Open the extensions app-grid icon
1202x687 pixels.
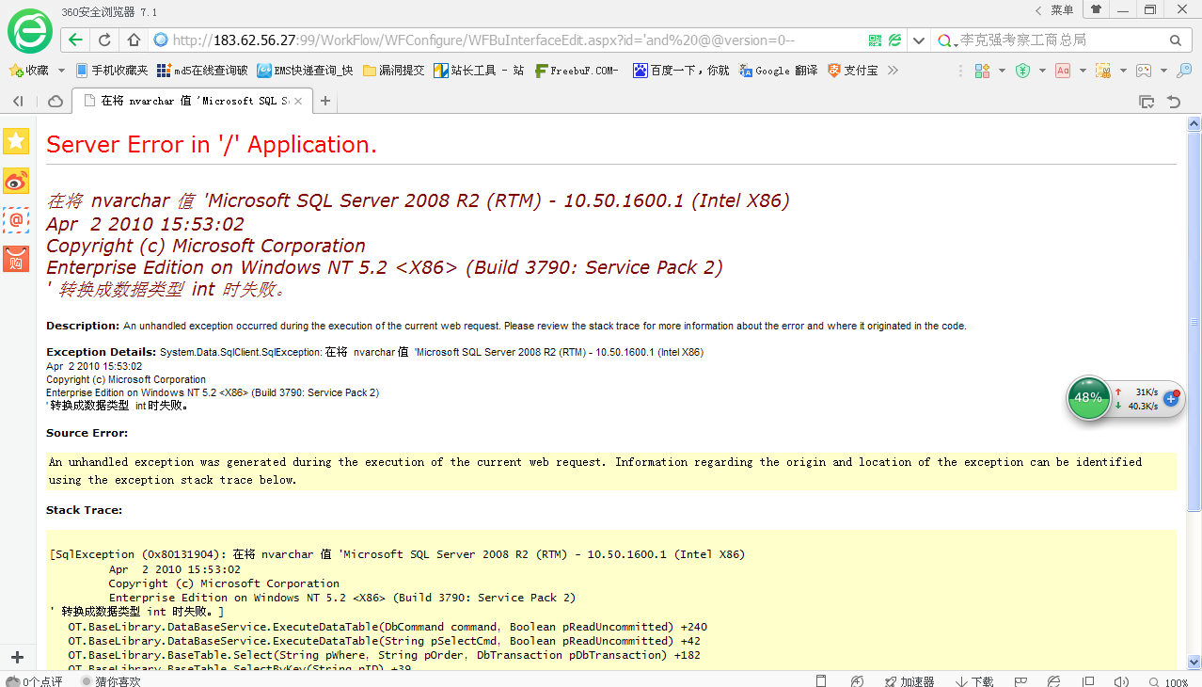click(x=982, y=71)
